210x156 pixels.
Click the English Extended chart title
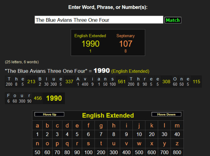(x=108, y=115)
